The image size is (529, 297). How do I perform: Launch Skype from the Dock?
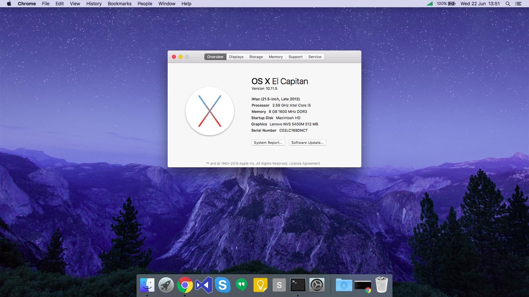coord(223,284)
